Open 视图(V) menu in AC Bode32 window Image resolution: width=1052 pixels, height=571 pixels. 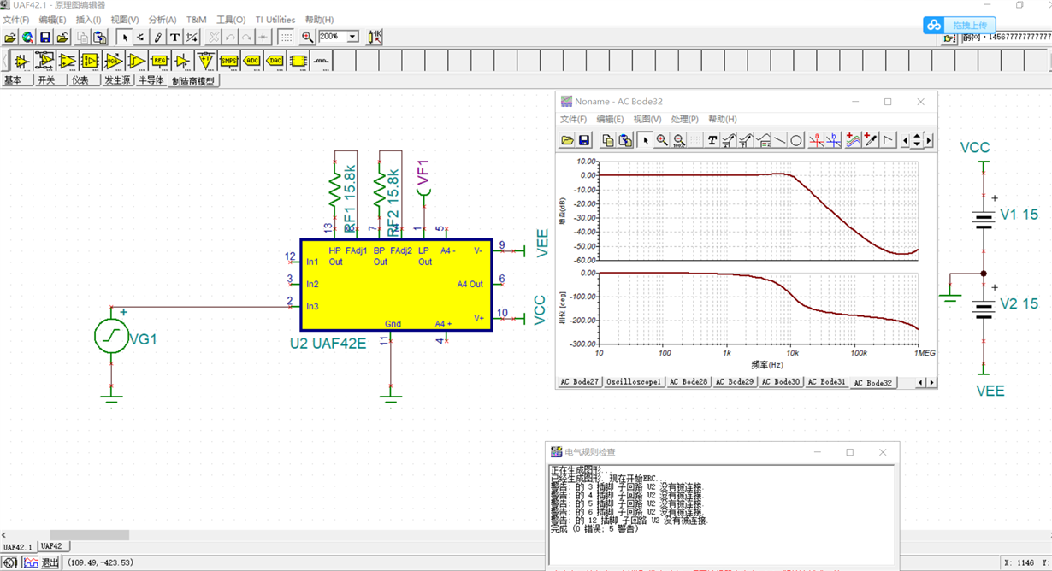pos(647,120)
